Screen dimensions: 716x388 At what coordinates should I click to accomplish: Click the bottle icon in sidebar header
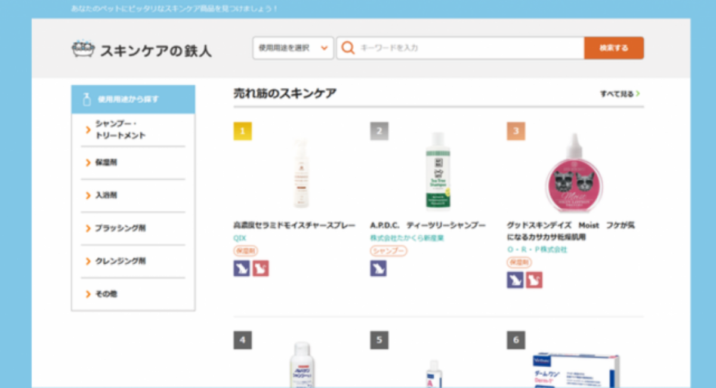tap(87, 99)
